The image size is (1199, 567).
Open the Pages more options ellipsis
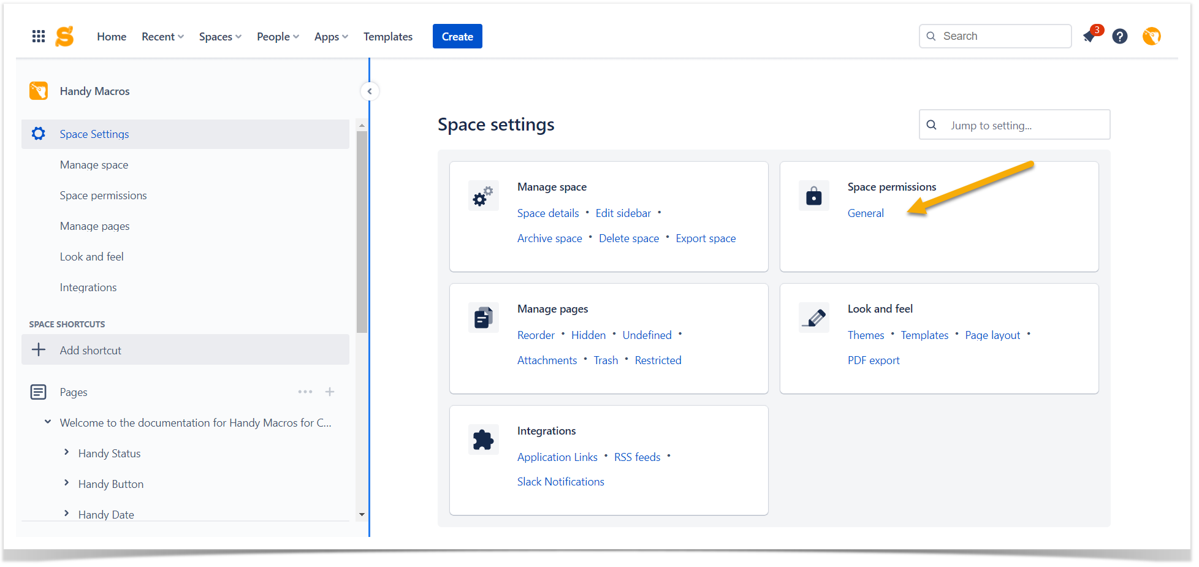305,392
